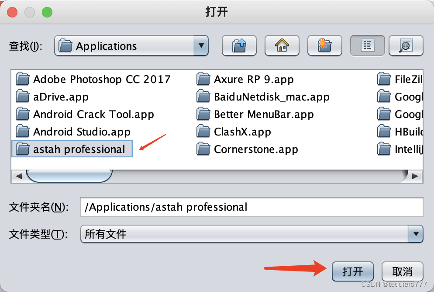Viewport: 434px width, 292px height.
Task: Select the partially visible Intellij entry
Action: (400, 149)
